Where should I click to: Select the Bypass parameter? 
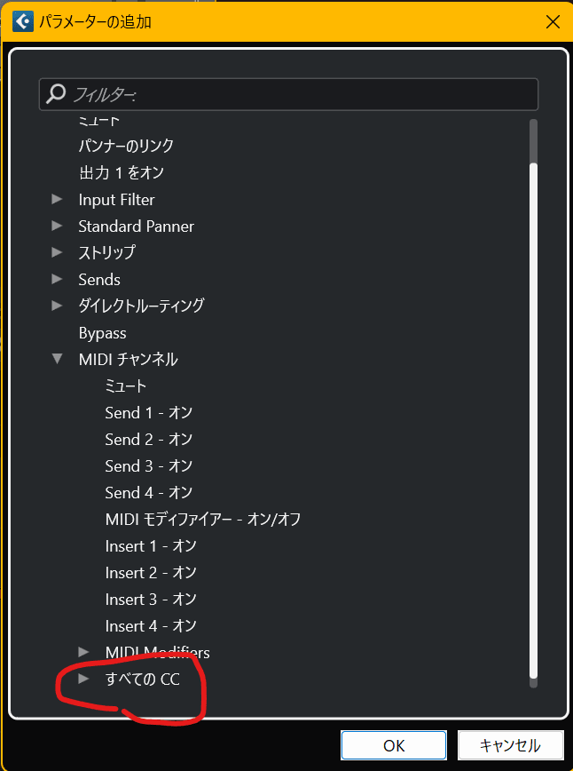coord(102,332)
